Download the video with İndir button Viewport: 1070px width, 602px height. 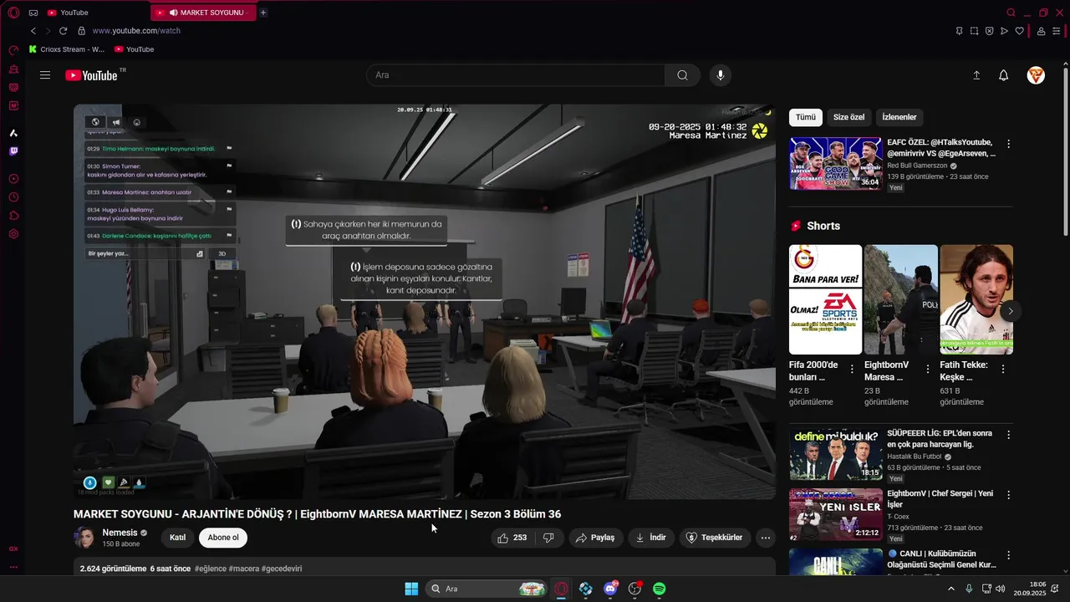(x=650, y=538)
